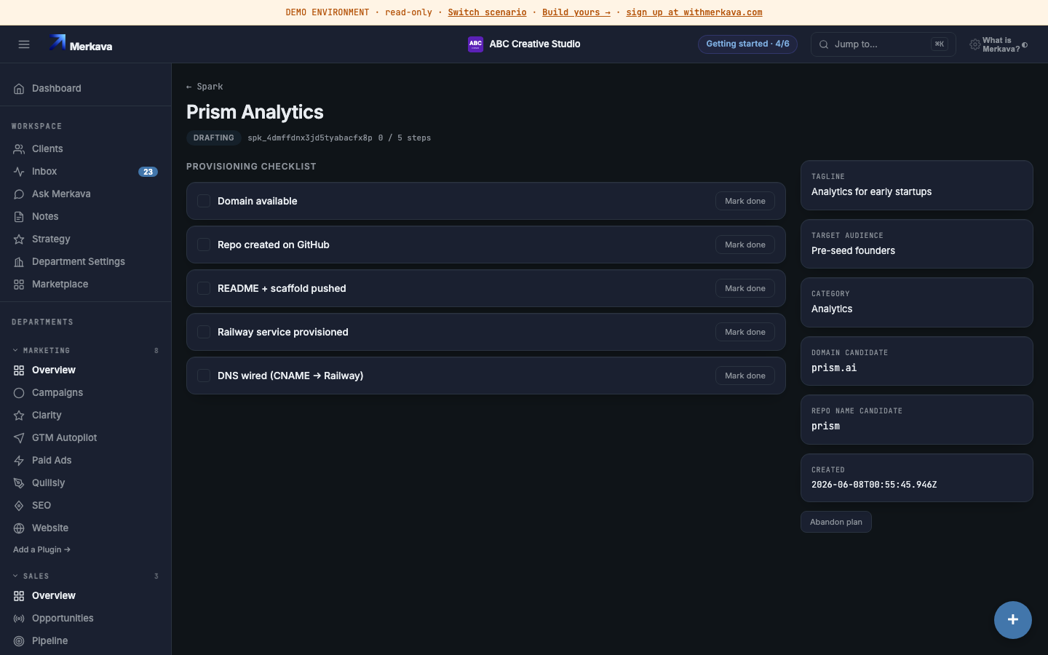
Task: Open the sign up at withmerkava.com link
Action: [694, 12]
